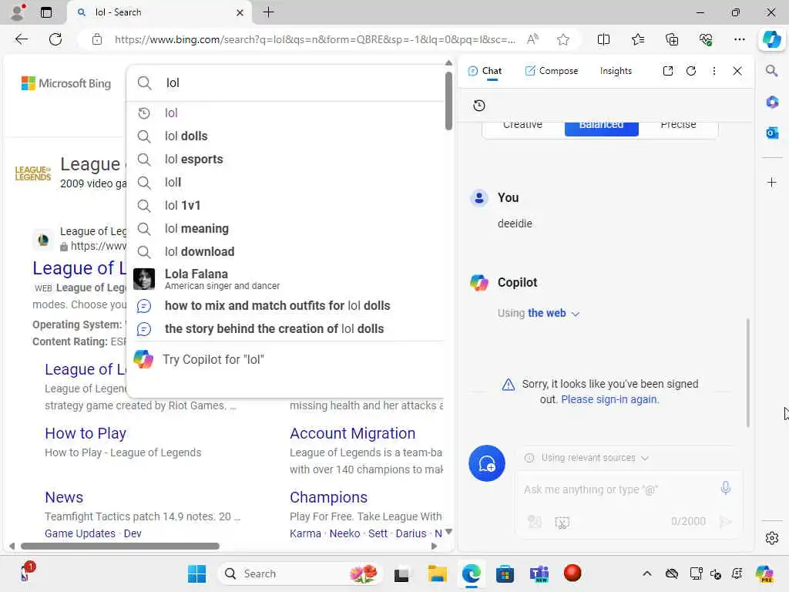Add an image to Copilot message
The width and height of the screenshot is (789, 592).
click(535, 522)
